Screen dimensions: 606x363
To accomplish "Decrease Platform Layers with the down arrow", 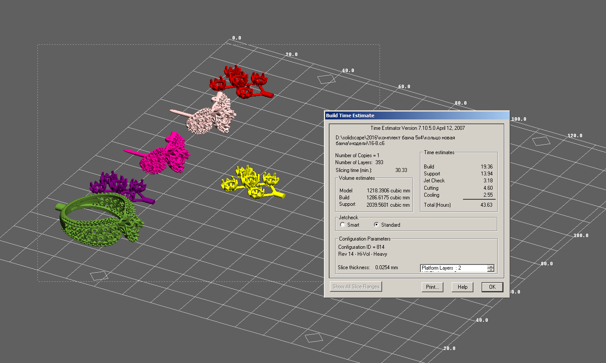I will [x=491, y=270].
